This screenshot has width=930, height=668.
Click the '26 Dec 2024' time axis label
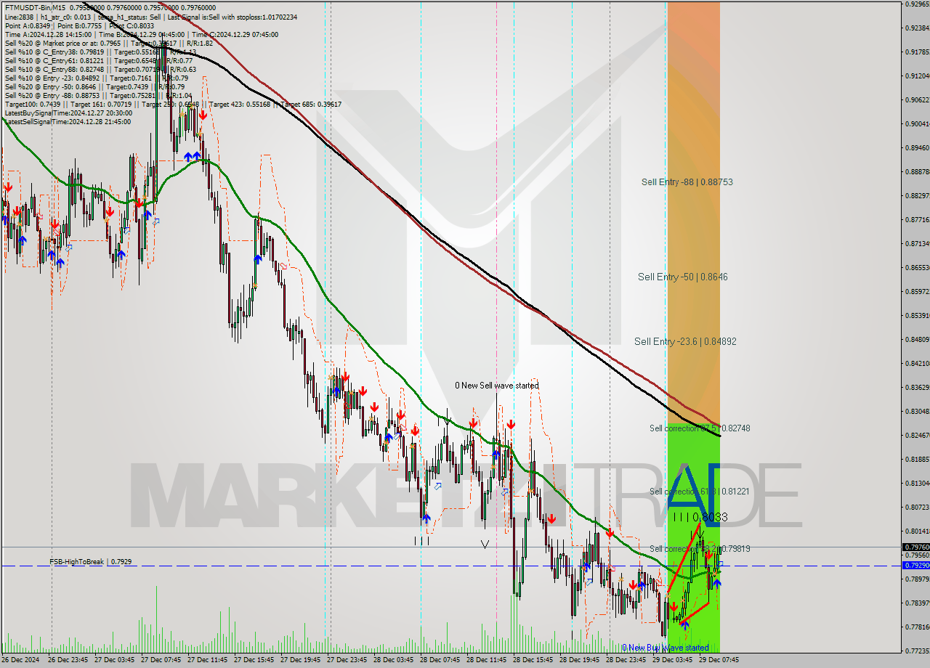[21, 660]
